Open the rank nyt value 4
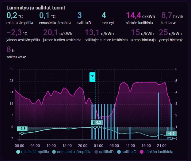 click(104, 16)
